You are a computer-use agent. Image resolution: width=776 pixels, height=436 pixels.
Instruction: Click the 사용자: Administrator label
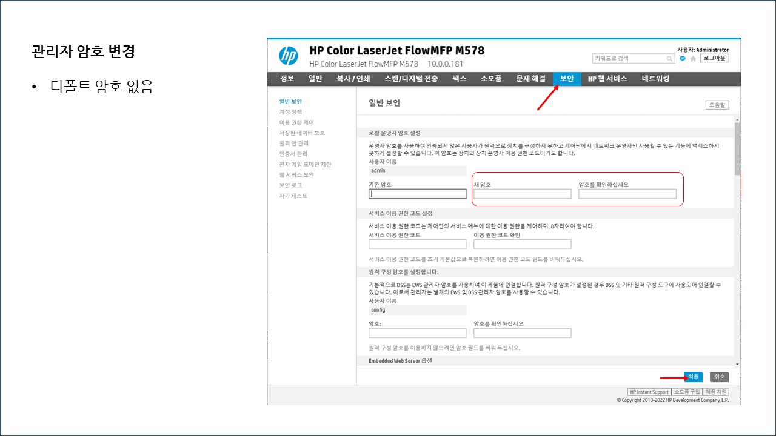703,50
